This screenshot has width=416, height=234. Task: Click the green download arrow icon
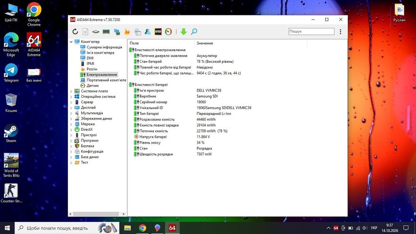tap(183, 32)
